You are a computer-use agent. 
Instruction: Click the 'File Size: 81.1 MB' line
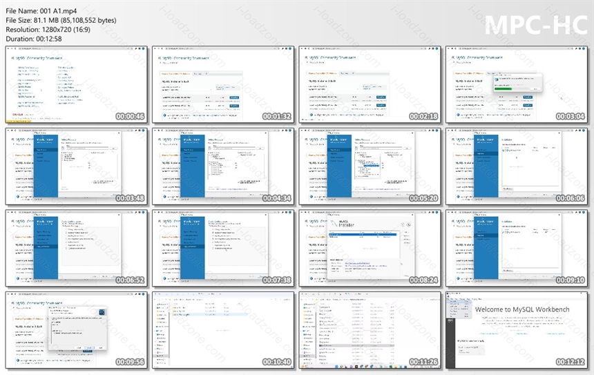click(61, 20)
